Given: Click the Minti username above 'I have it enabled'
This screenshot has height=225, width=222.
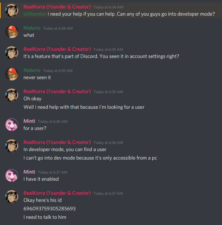Looking at the screenshot, I should pyautogui.click(x=29, y=172).
